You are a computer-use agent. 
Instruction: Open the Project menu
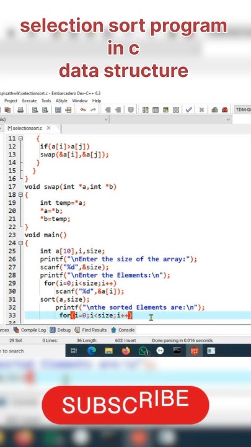pyautogui.click(x=11, y=101)
